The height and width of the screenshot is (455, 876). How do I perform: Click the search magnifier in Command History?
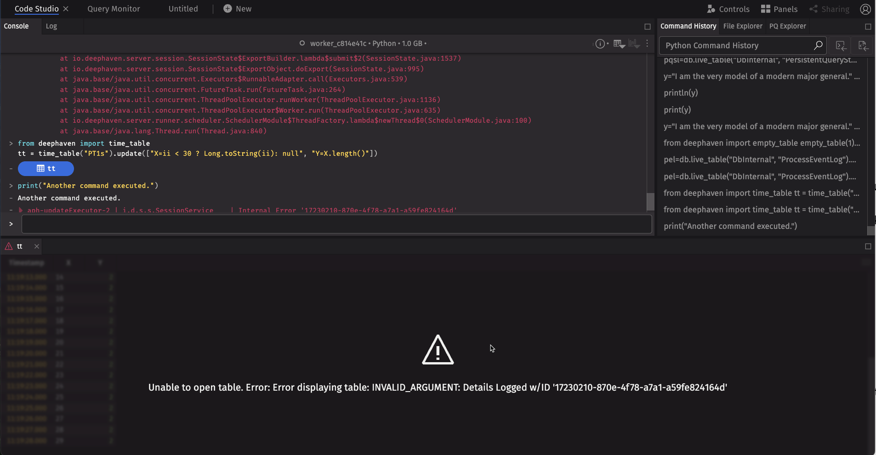(x=818, y=45)
